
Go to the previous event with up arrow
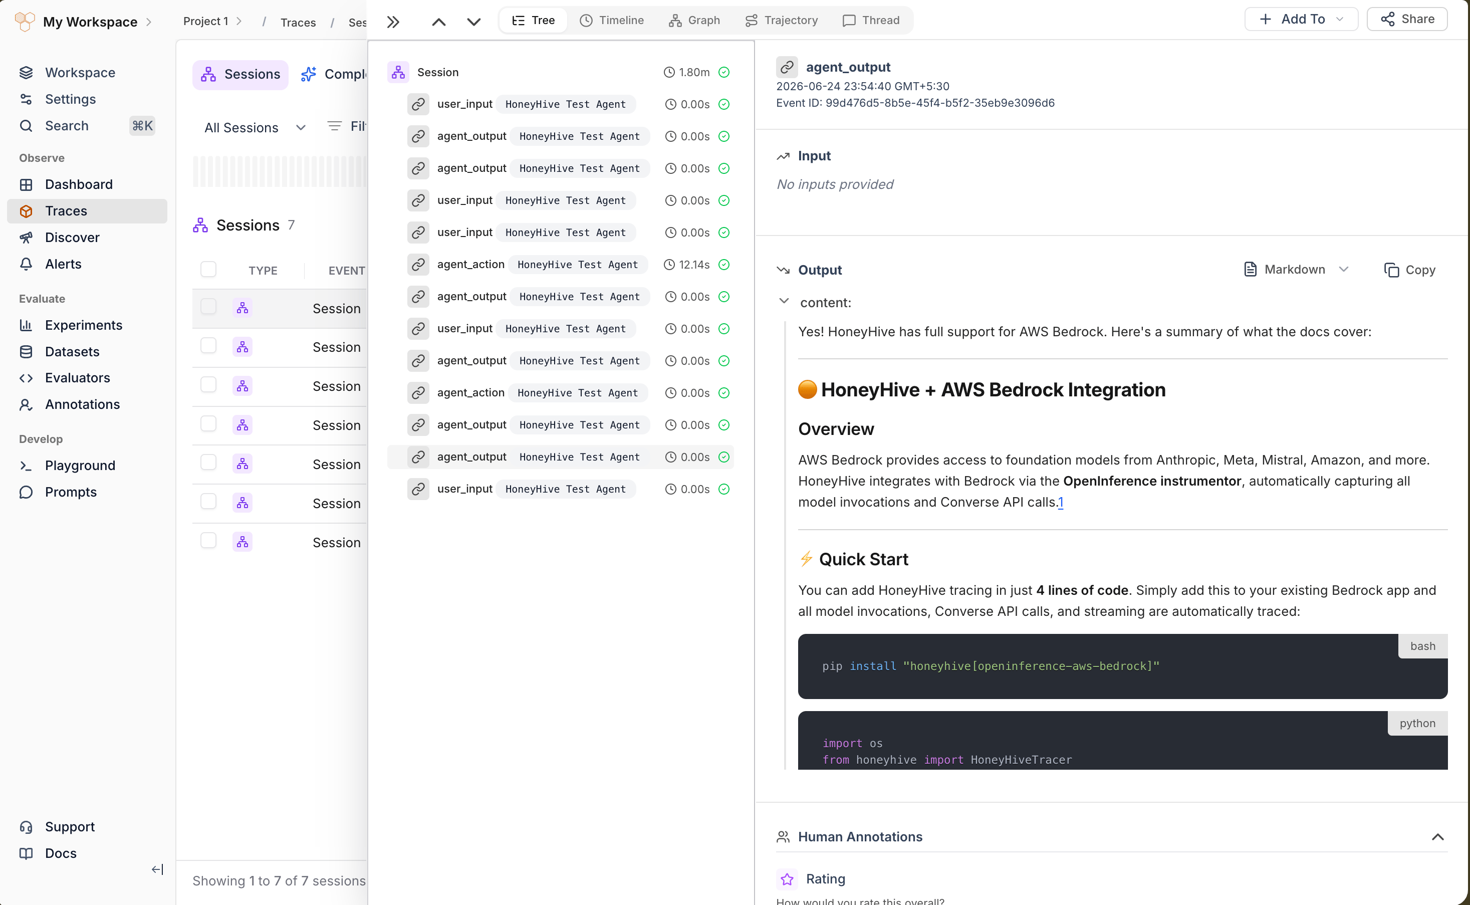(x=438, y=22)
